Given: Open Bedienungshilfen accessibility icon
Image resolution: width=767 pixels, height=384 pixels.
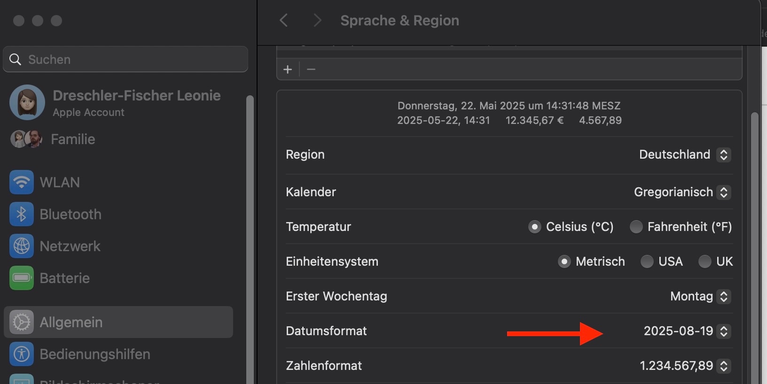Looking at the screenshot, I should pyautogui.click(x=22, y=354).
